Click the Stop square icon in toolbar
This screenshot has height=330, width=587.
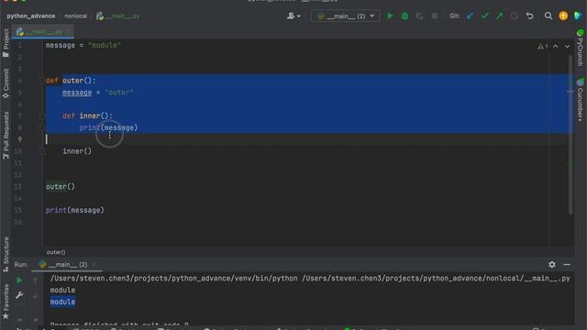tap(434, 16)
